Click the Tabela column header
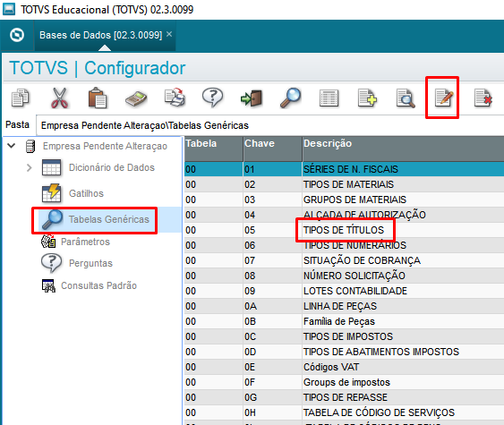 (x=213, y=149)
